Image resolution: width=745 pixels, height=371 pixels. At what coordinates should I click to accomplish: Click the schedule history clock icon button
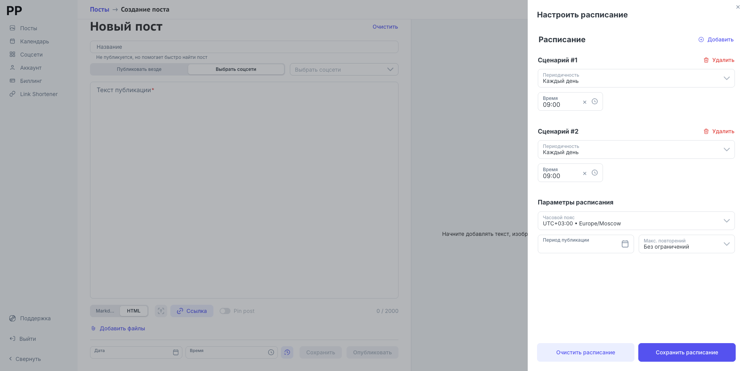click(x=287, y=352)
